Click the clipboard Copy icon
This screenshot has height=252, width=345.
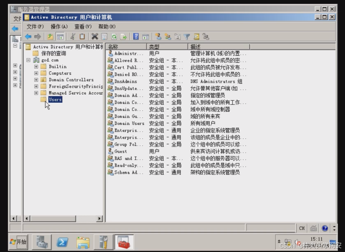[x=82, y=36]
